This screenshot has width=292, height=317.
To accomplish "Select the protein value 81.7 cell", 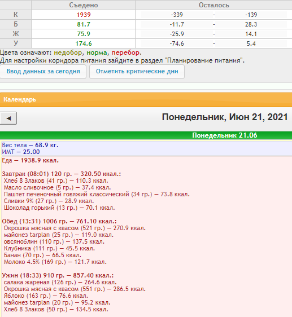I will point(84,24).
